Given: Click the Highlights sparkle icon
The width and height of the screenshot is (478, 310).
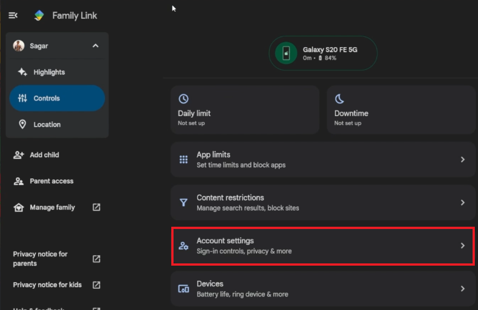Looking at the screenshot, I should [22, 72].
